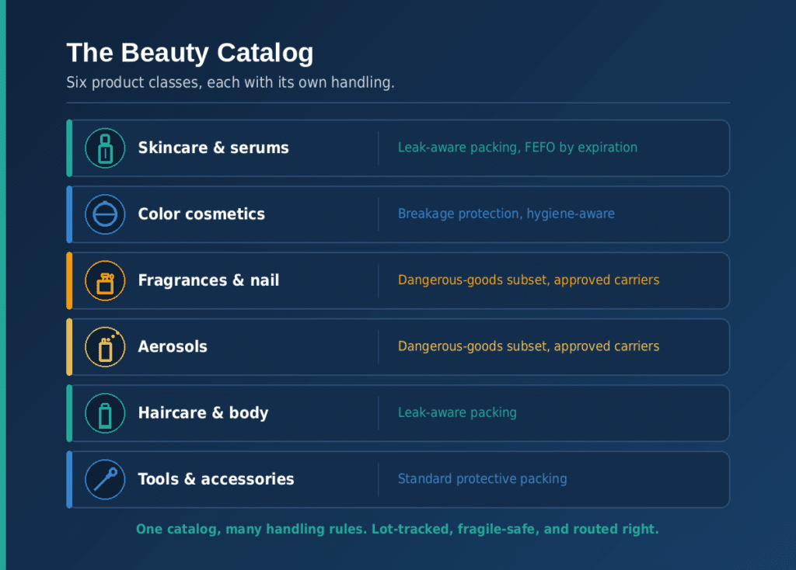Select the 'Haircare & body' label
Image resolution: width=796 pixels, height=570 pixels.
point(203,413)
